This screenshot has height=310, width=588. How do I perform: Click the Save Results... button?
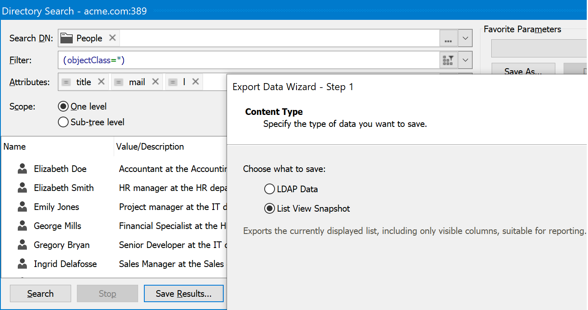click(x=184, y=293)
